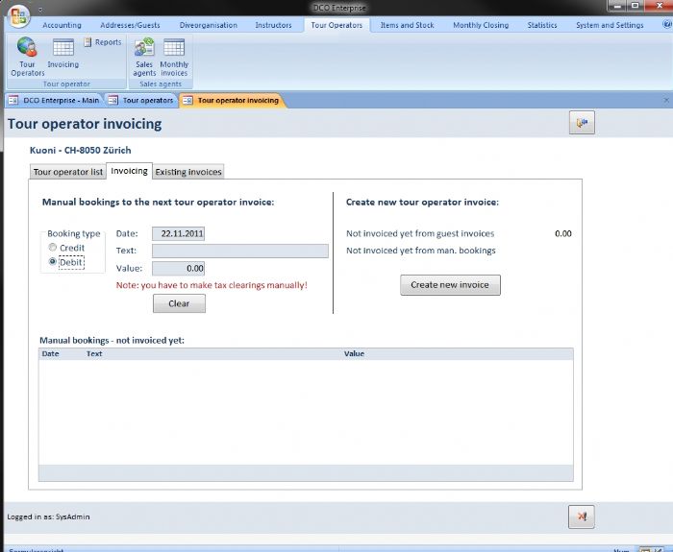
Task: Open Reports in the Tour operator group
Action: 102,42
